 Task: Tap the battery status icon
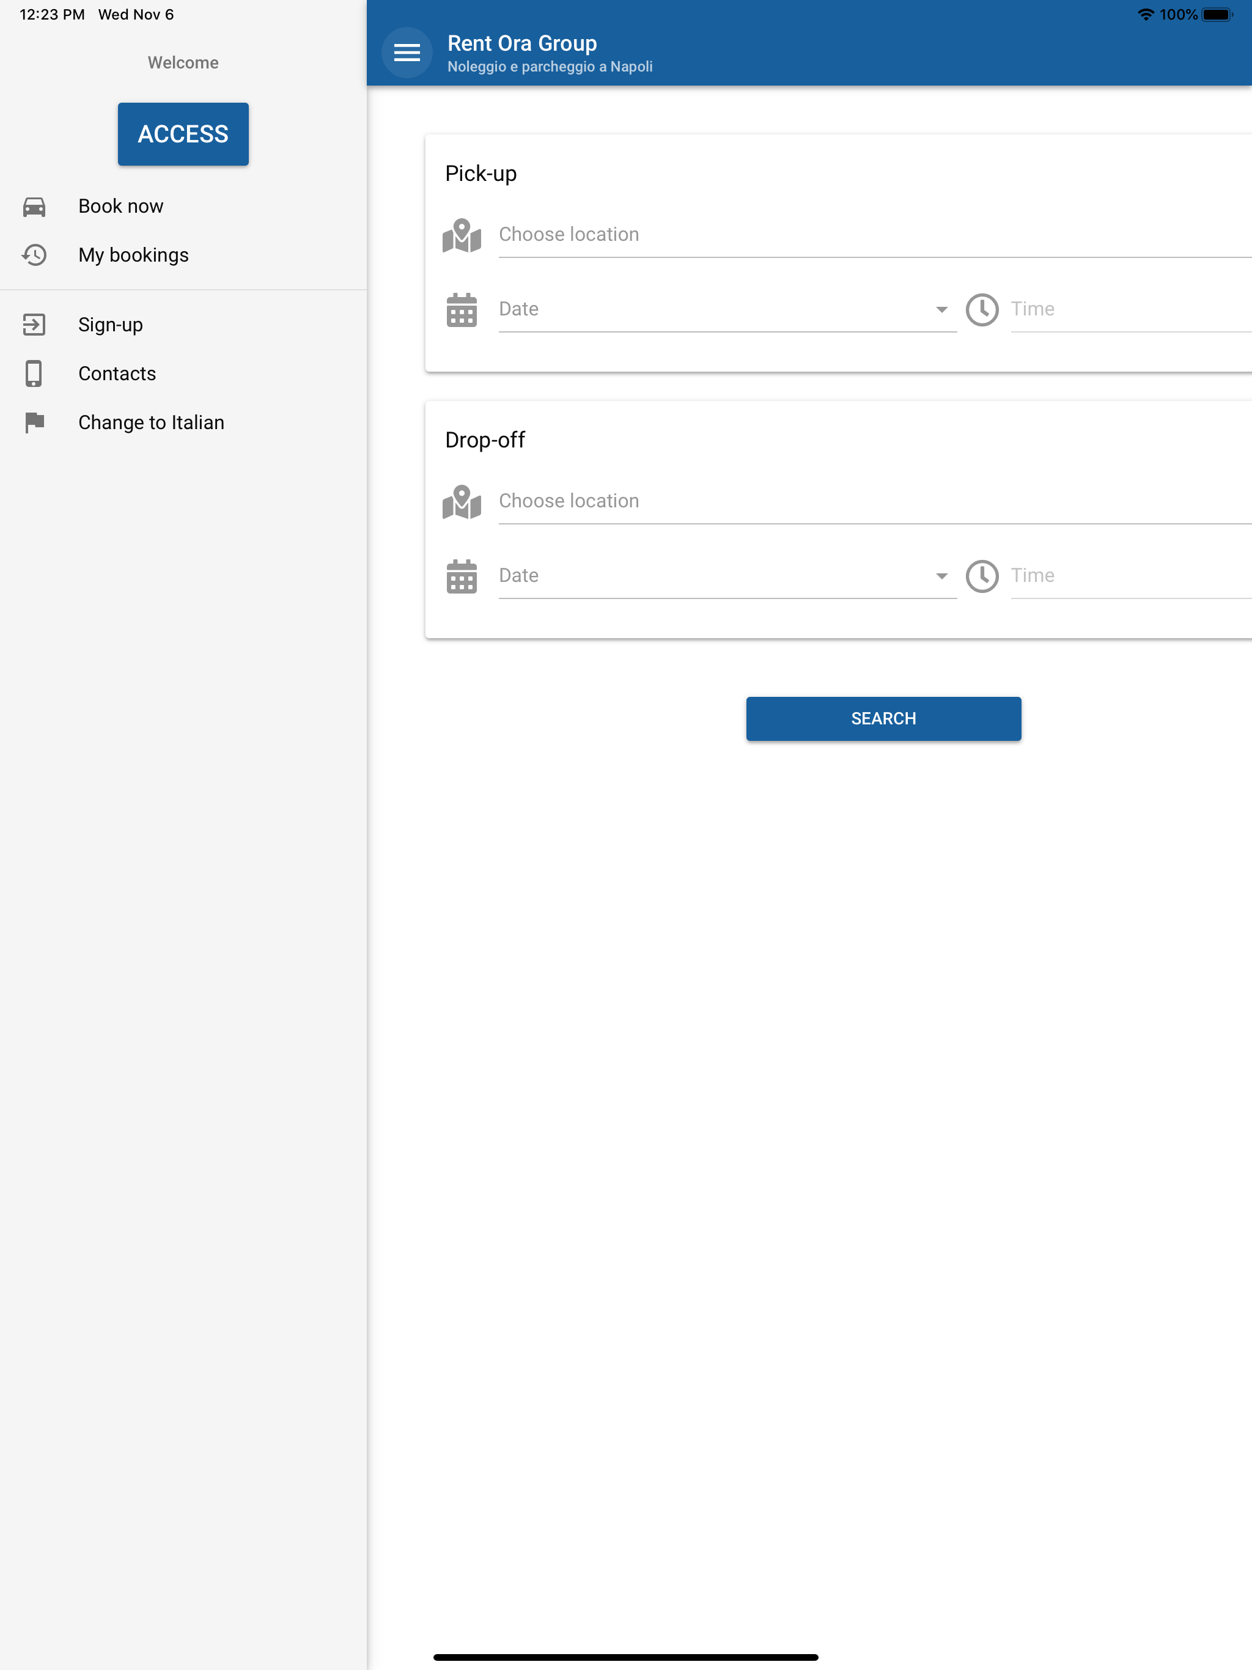click(x=1217, y=14)
